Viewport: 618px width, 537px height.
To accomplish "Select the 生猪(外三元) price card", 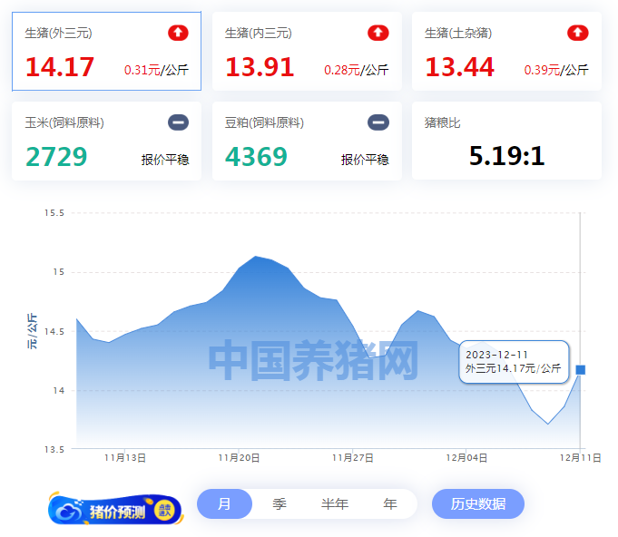I will tap(106, 51).
